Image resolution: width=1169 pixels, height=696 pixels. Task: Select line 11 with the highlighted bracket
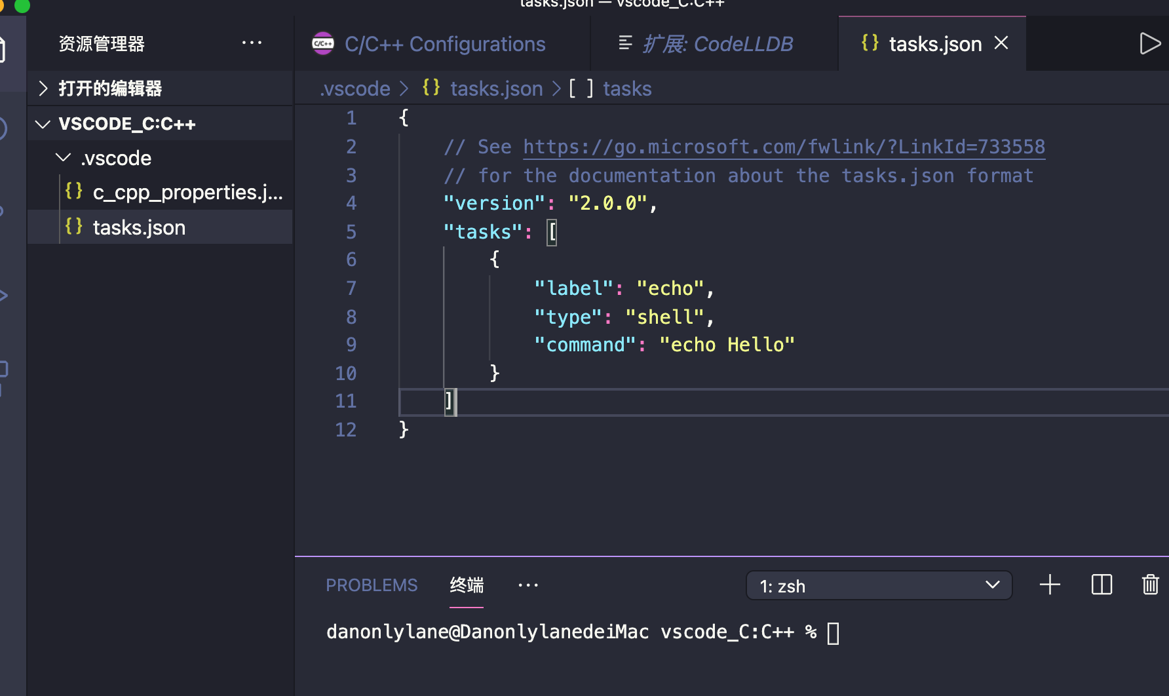pyautogui.click(x=450, y=400)
